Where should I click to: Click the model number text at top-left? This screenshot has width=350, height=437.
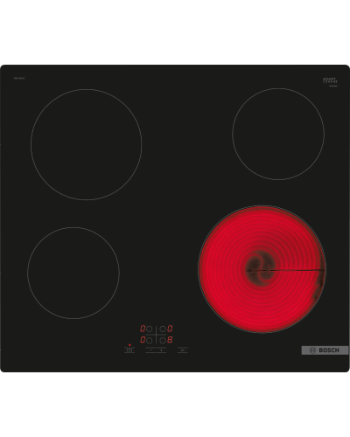(x=19, y=78)
